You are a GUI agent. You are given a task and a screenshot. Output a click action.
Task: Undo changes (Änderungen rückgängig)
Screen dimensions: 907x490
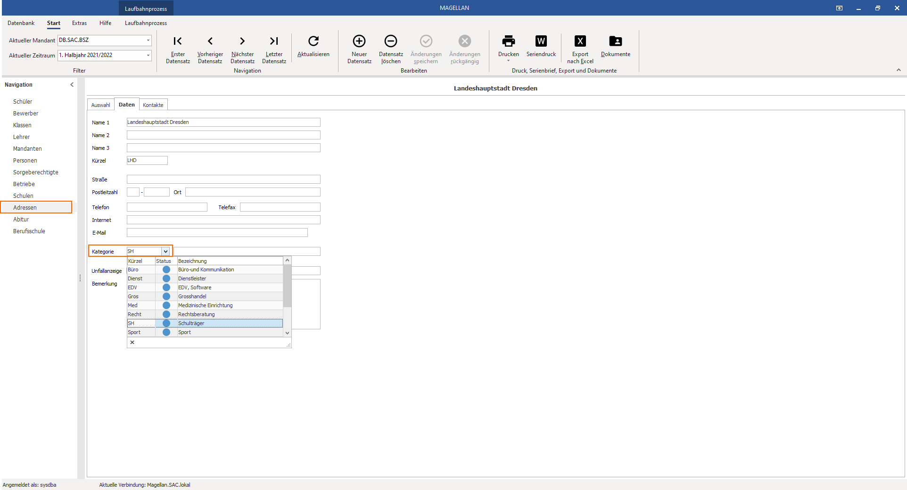(465, 49)
